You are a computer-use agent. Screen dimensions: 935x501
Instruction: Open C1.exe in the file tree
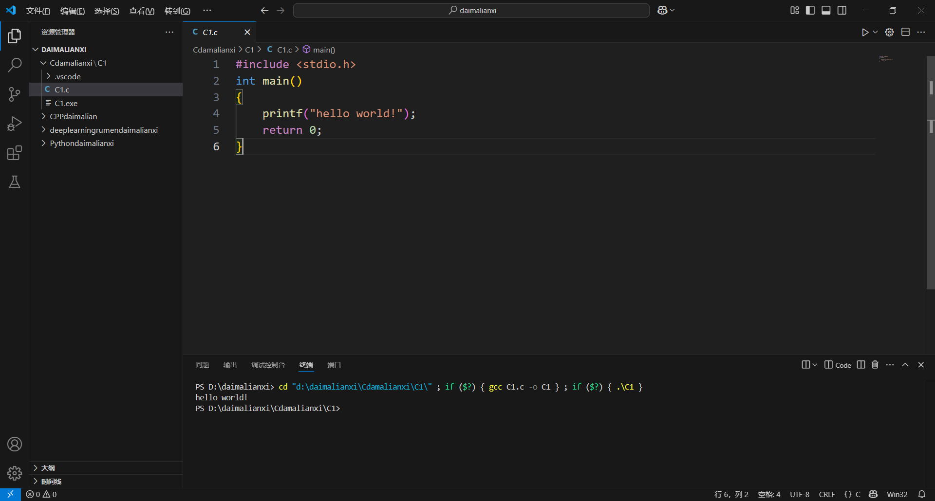[106, 103]
